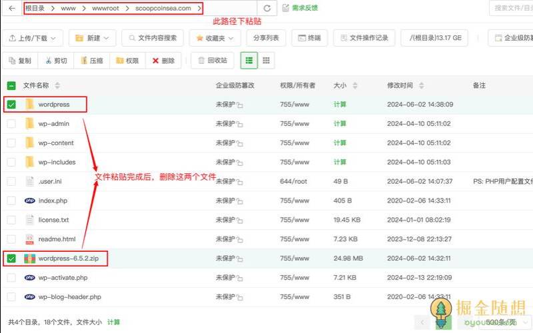
Task: Check the .user.ini file checkbox
Action: (11, 181)
